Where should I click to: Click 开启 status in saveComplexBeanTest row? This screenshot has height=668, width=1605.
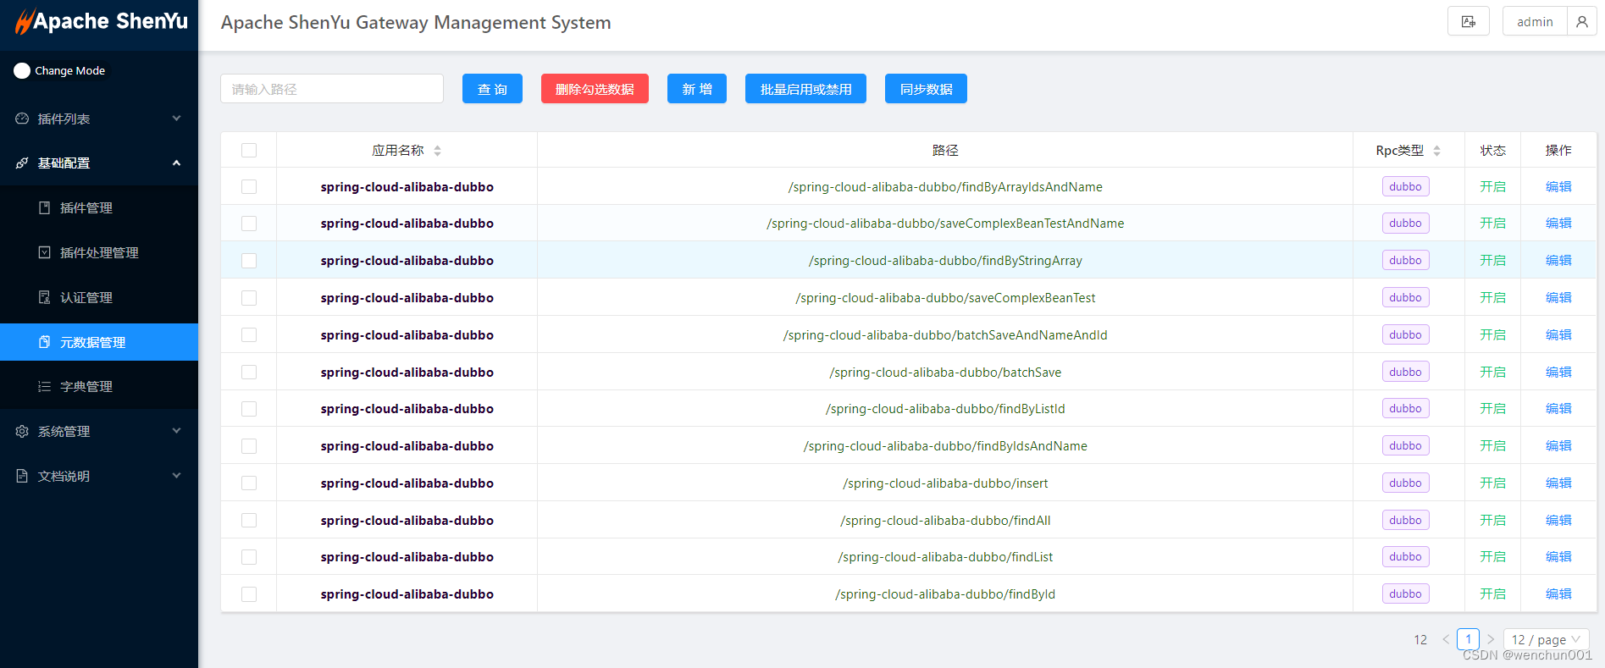1492,298
